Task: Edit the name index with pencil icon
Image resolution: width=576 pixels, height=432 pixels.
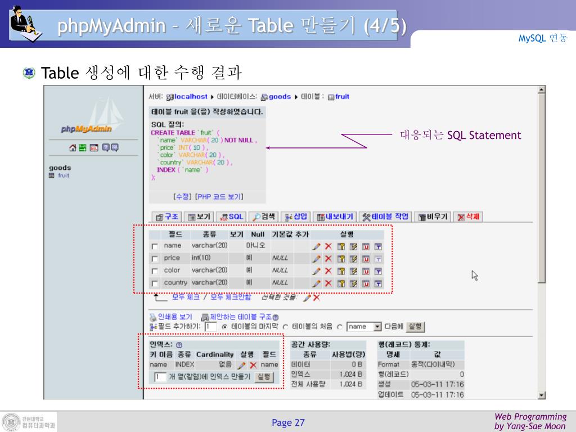Action: pos(241,365)
